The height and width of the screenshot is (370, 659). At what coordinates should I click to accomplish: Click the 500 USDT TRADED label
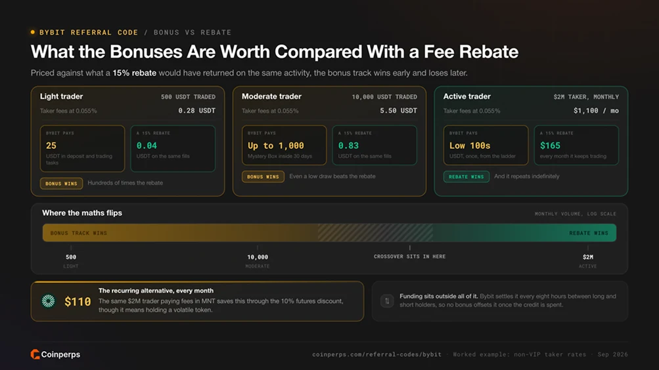click(x=189, y=97)
